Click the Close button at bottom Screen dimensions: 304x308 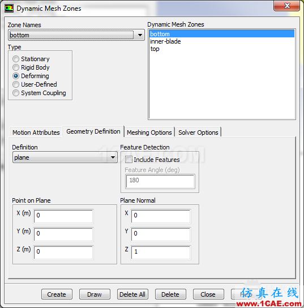[x=208, y=294]
